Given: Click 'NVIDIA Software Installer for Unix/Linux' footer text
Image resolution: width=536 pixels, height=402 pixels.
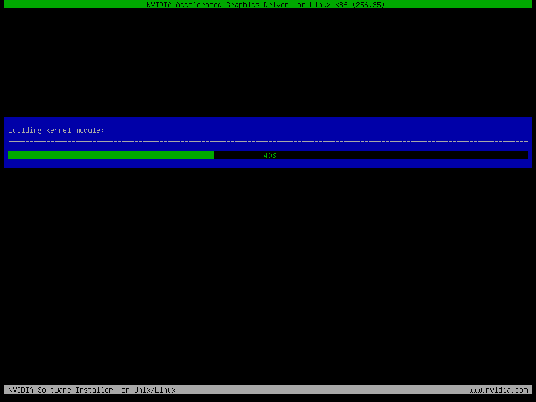Looking at the screenshot, I should [x=92, y=389].
